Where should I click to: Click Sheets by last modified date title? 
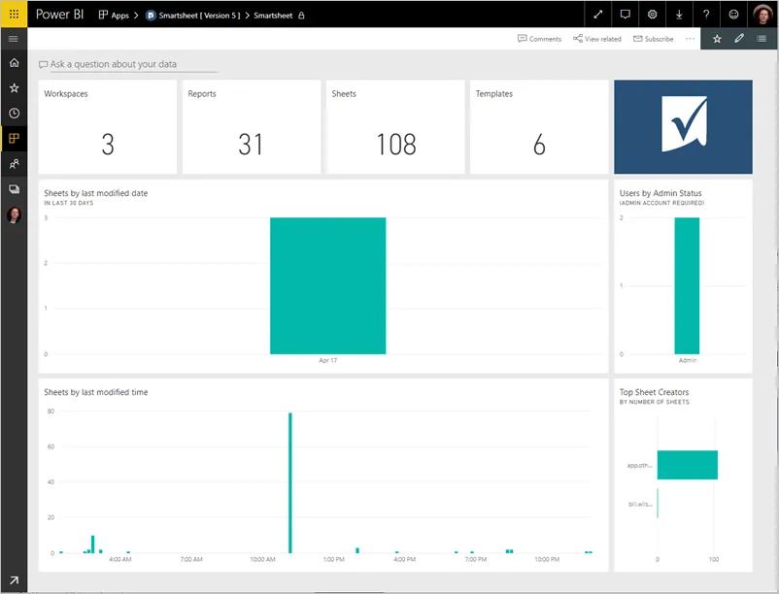(x=95, y=193)
